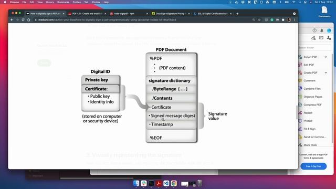Switch to SSL & Digital Certificates tab
Viewport: 336px width, 189px height.
(213, 14)
